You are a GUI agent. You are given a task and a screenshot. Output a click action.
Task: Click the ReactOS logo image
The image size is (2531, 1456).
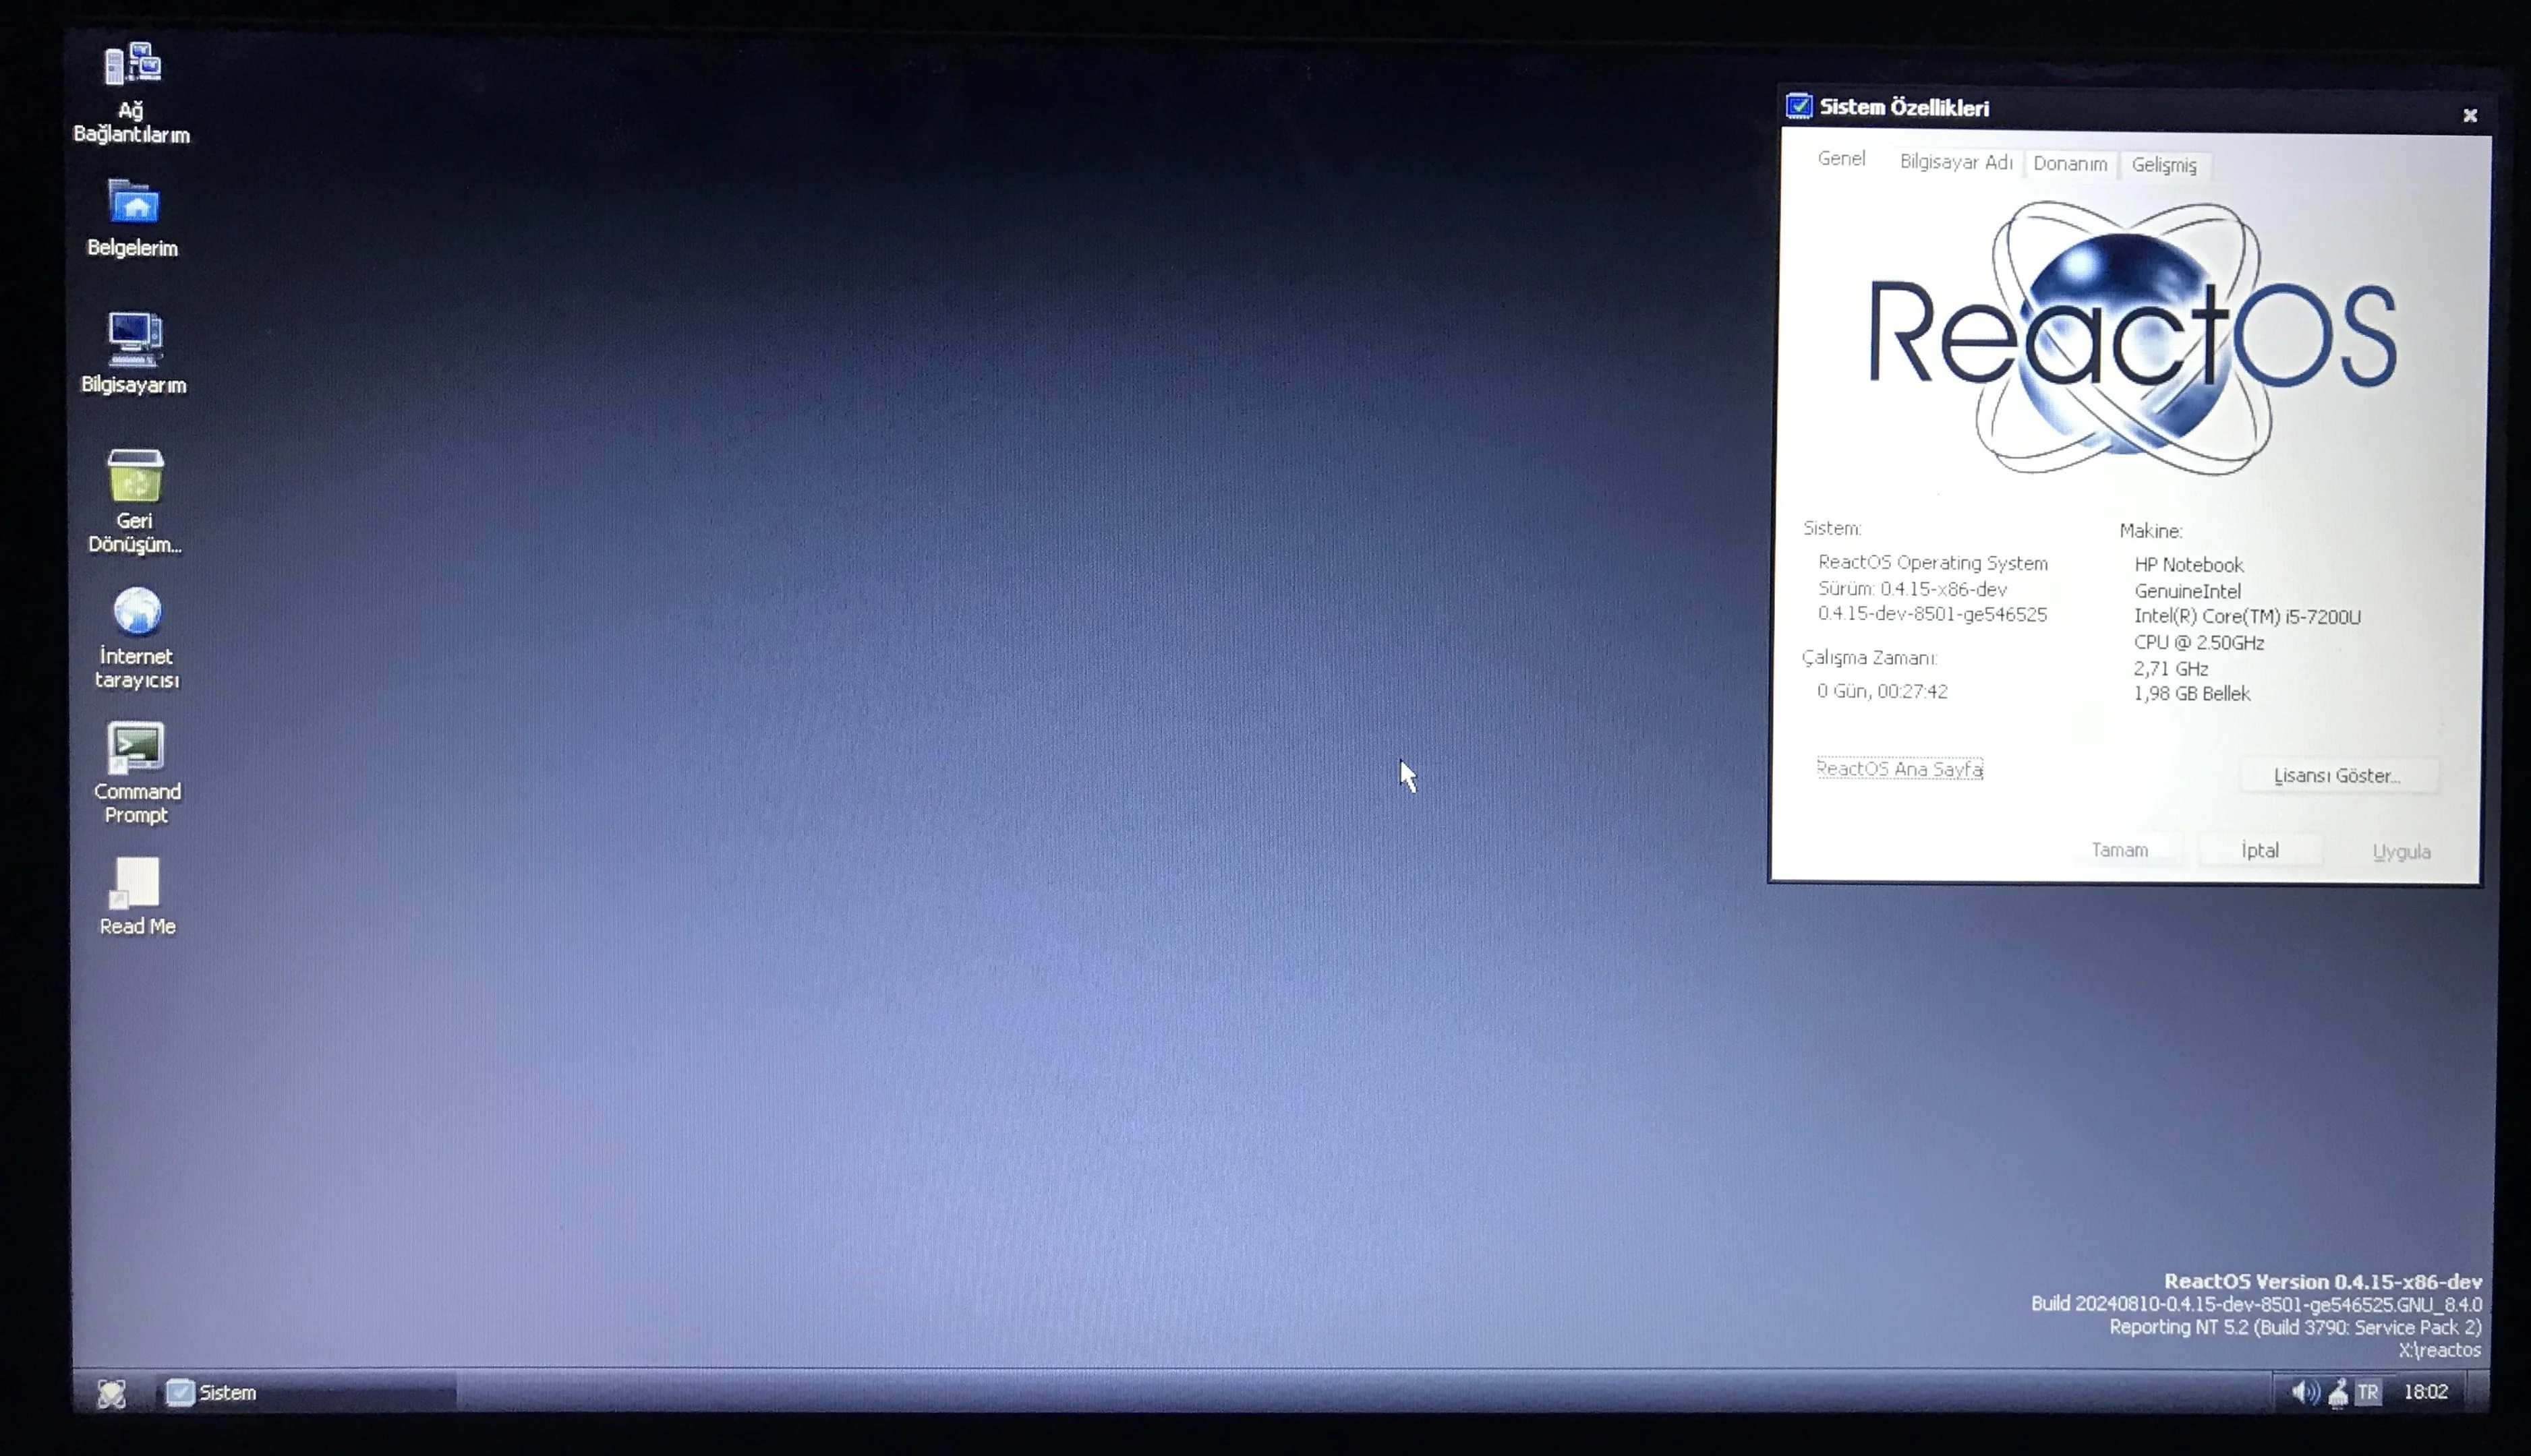click(2132, 338)
